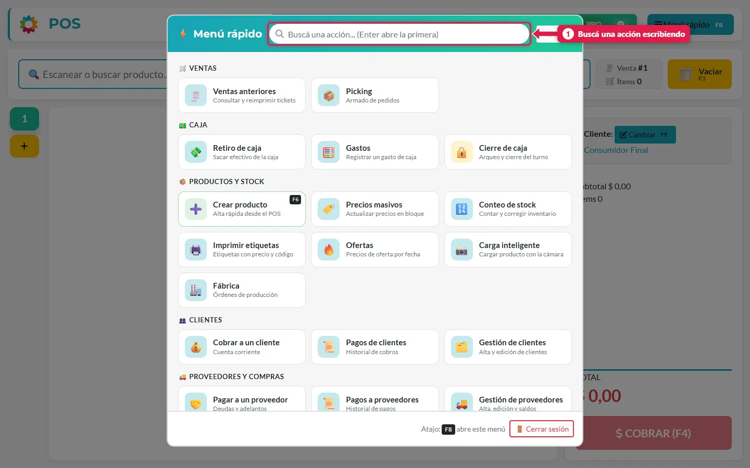750x468 pixels.
Task: Select the Retiro de caja money icon
Action: (x=196, y=152)
